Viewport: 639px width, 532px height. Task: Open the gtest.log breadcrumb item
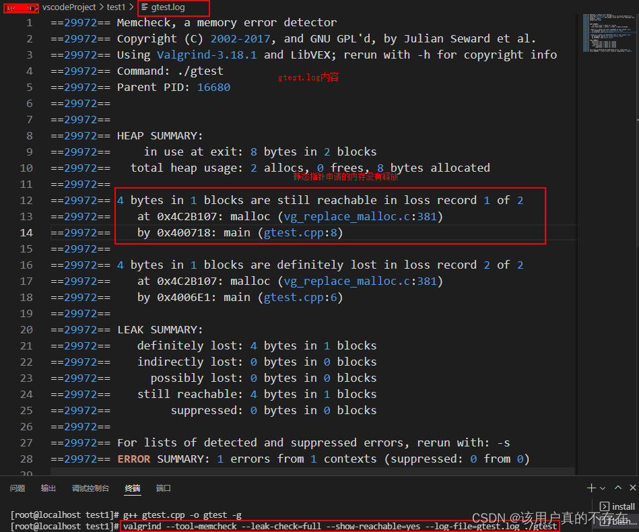point(168,7)
